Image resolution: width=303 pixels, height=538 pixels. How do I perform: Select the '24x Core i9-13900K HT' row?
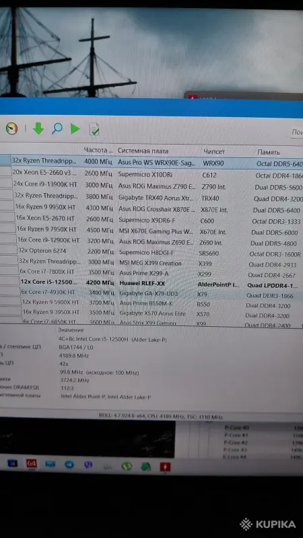click(151, 186)
